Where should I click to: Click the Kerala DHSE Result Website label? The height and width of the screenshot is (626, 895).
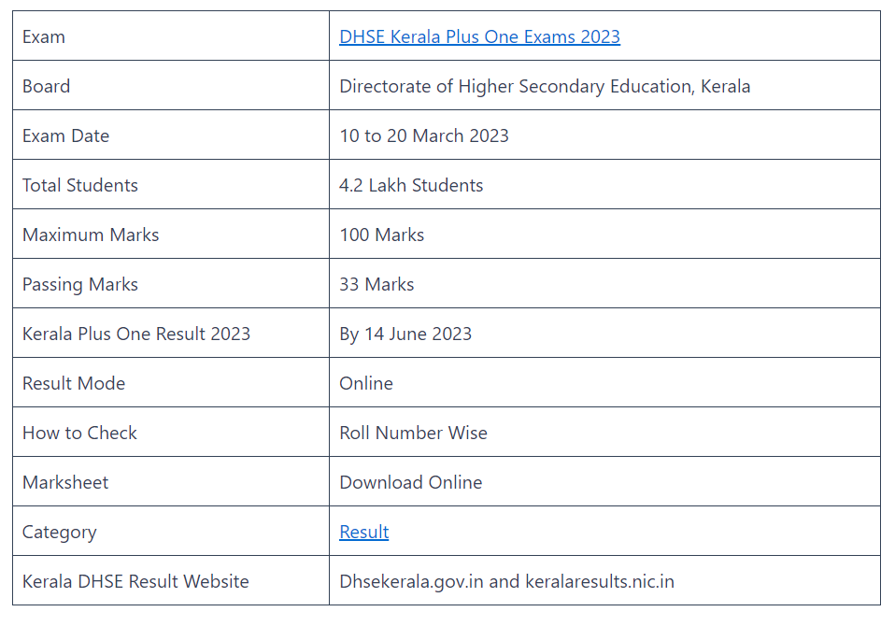[x=135, y=581]
